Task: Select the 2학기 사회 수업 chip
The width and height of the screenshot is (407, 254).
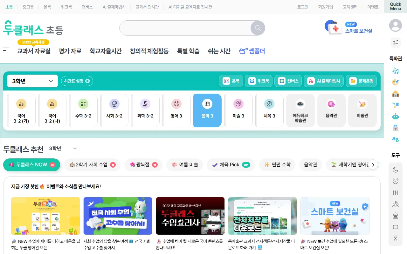Action: 92,164
